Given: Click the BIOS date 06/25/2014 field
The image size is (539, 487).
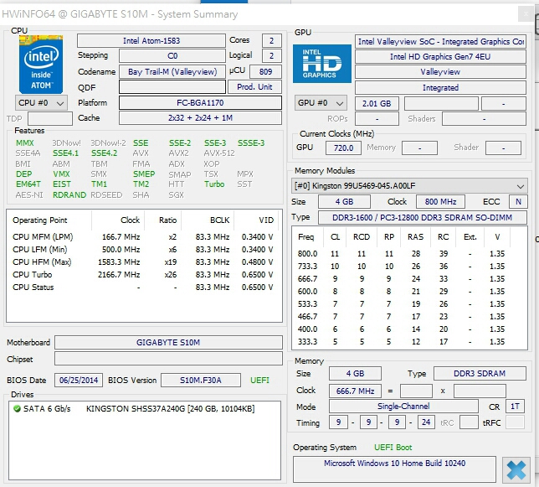Looking at the screenshot, I should pos(79,381).
